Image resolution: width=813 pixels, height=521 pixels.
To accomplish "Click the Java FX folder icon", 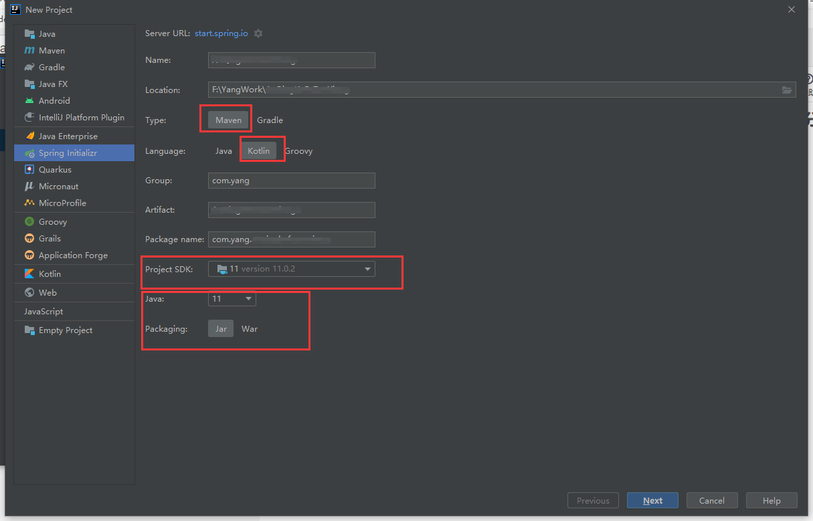I will coord(29,84).
